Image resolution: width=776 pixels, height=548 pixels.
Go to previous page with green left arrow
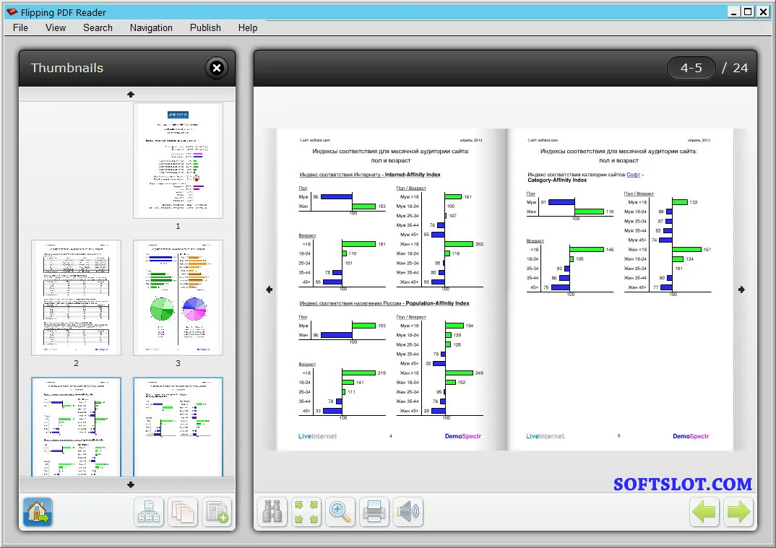(704, 512)
